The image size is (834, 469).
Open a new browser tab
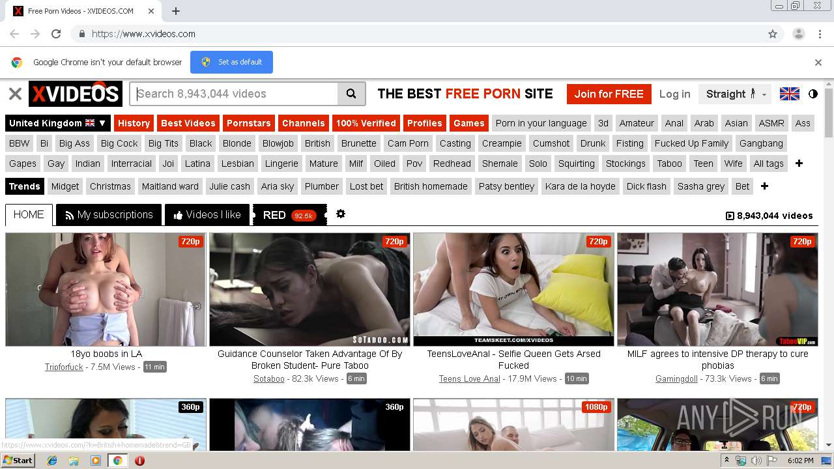(x=176, y=11)
